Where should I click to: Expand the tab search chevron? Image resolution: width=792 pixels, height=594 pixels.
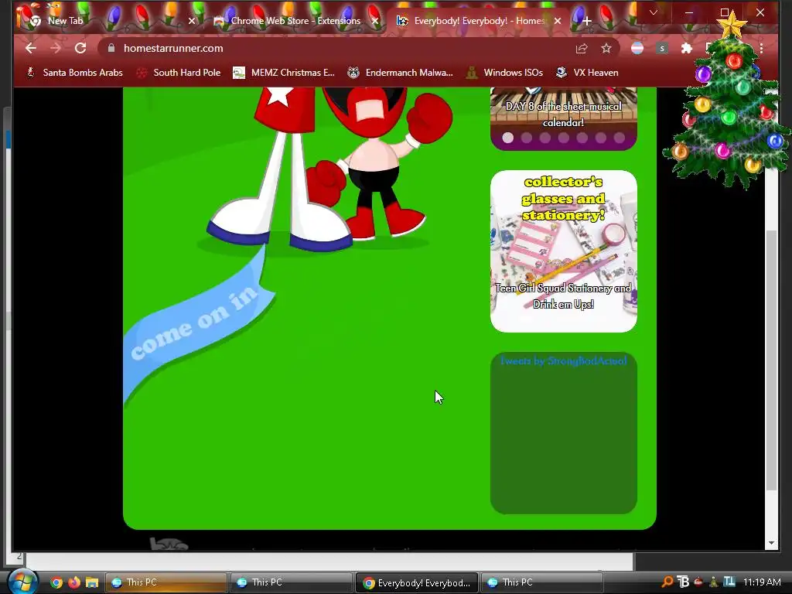tap(653, 12)
